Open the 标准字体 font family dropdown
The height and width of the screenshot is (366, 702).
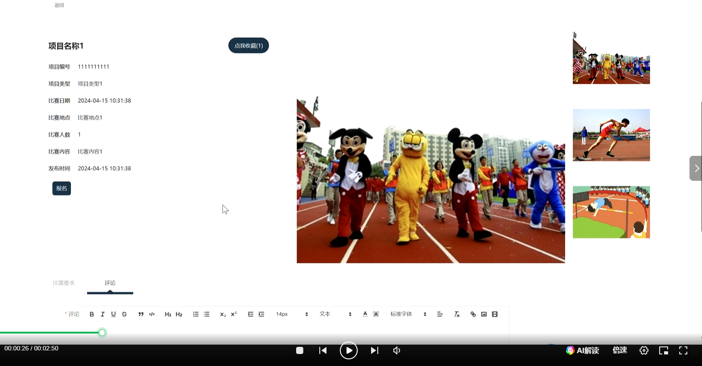(409, 314)
